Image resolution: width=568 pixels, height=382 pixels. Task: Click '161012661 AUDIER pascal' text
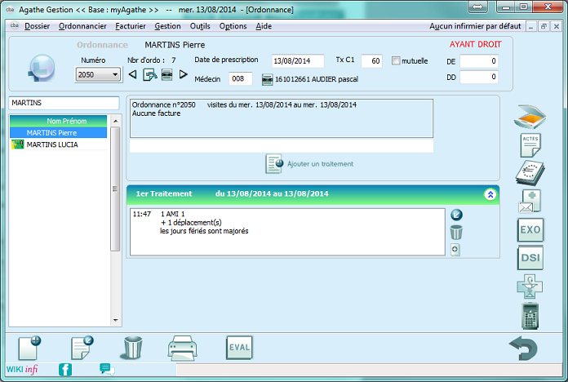click(317, 79)
